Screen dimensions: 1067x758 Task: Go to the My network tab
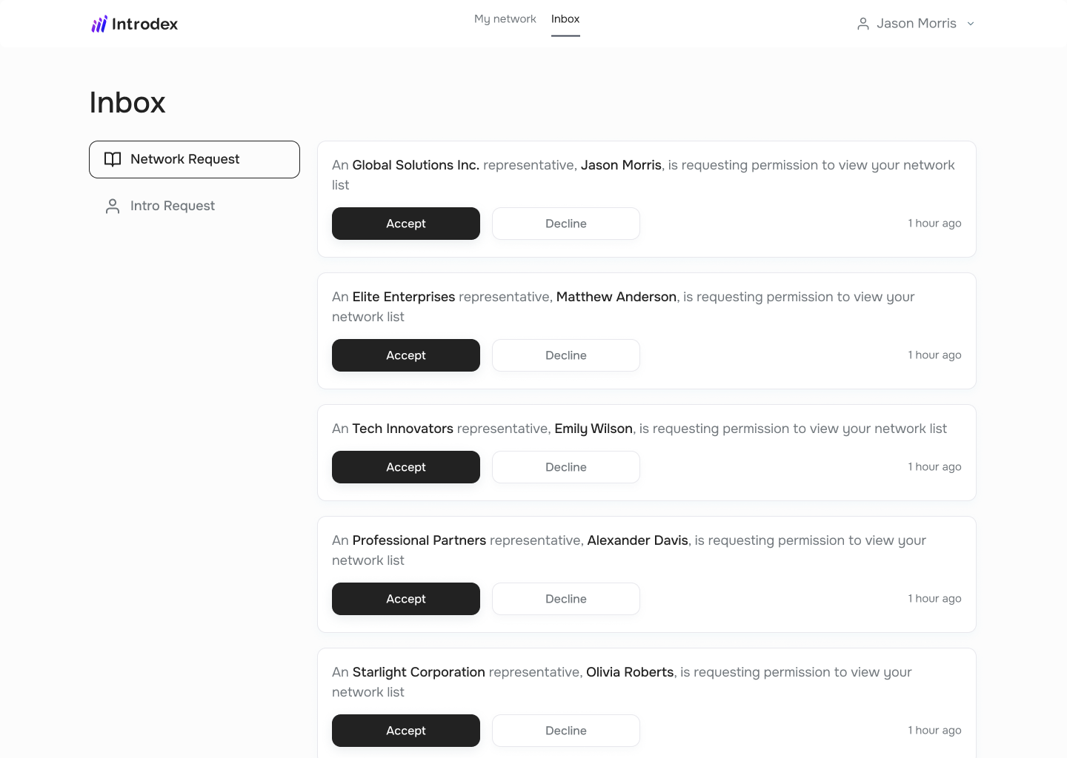pos(505,19)
